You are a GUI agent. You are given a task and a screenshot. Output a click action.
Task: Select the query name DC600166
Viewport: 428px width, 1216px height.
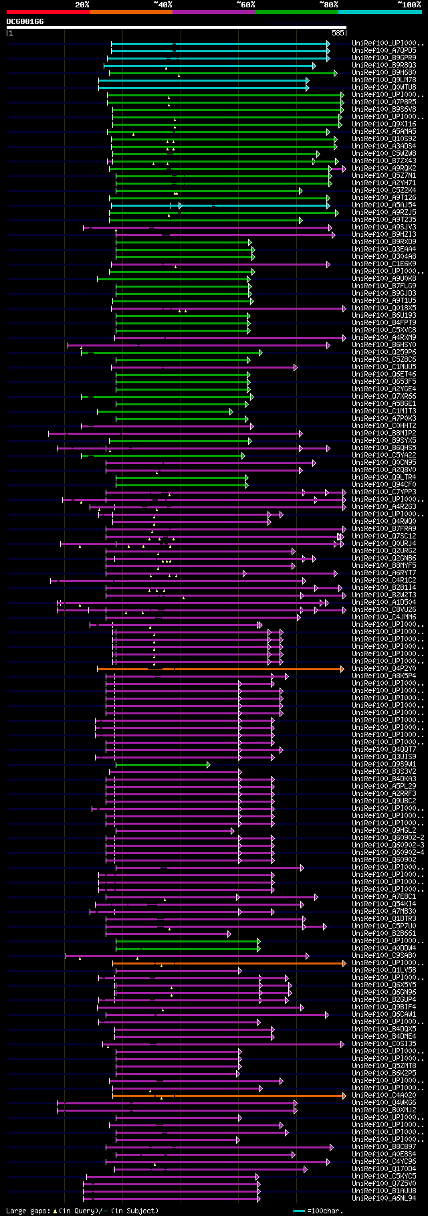[25, 22]
